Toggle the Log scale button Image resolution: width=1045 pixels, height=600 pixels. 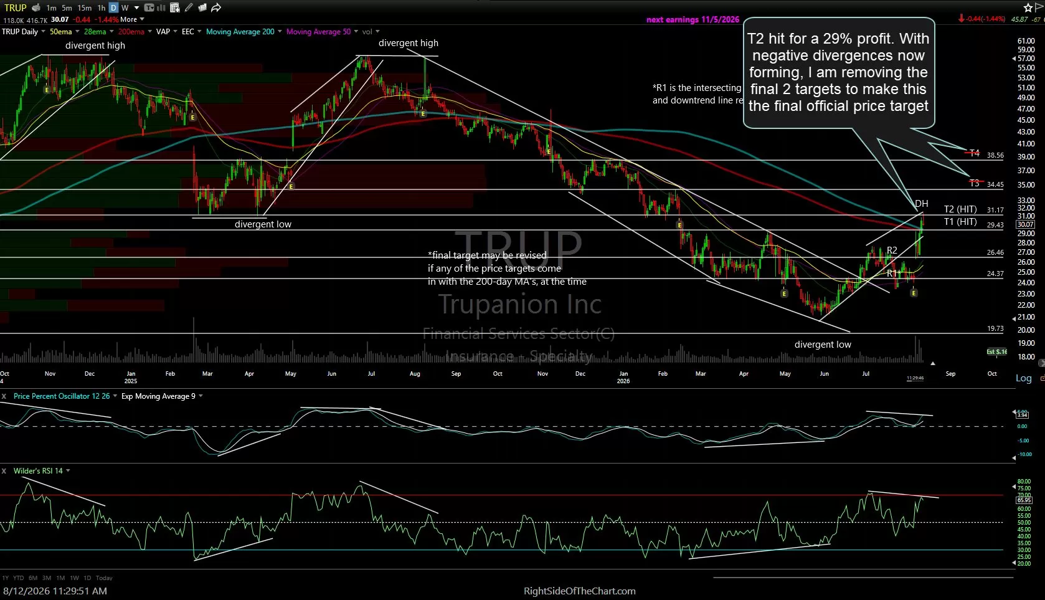click(x=1024, y=378)
